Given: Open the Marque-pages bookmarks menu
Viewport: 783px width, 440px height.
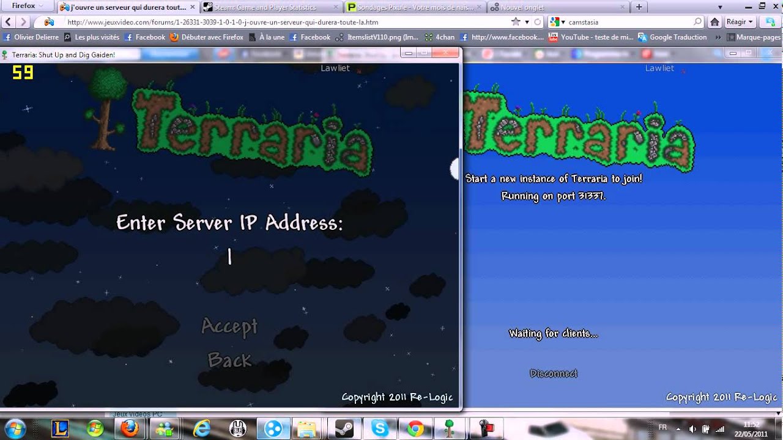Looking at the screenshot, I should click(x=753, y=37).
